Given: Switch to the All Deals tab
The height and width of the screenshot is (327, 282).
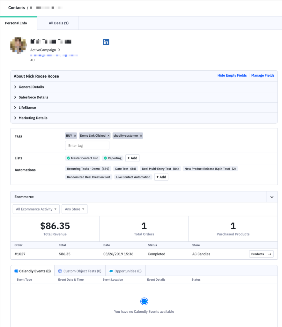Looking at the screenshot, I should (58, 23).
